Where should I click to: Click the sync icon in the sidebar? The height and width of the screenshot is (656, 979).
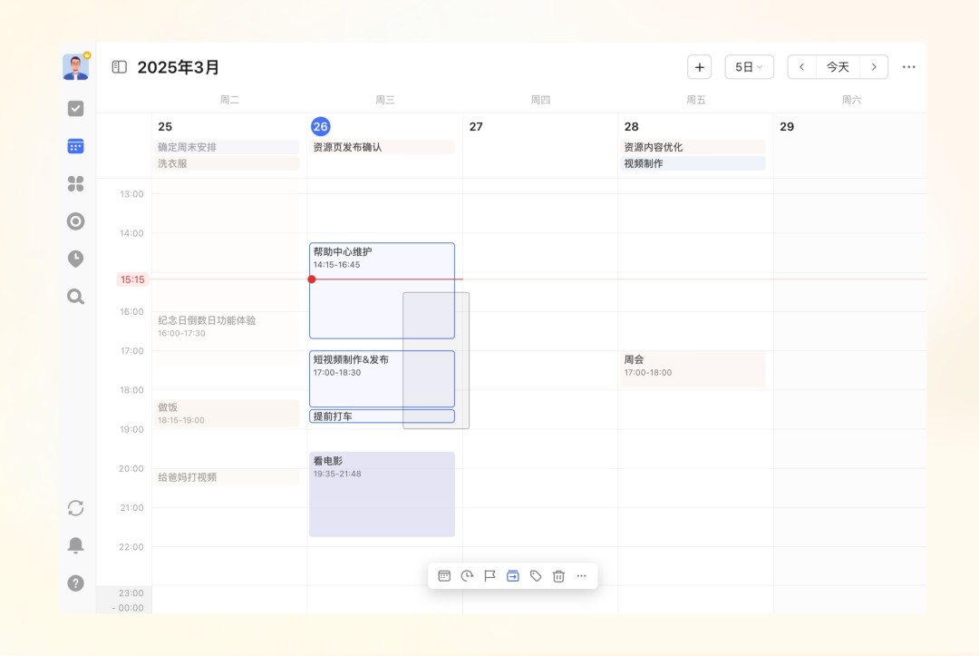(x=75, y=508)
